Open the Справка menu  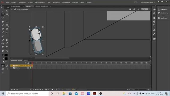point(88,2)
